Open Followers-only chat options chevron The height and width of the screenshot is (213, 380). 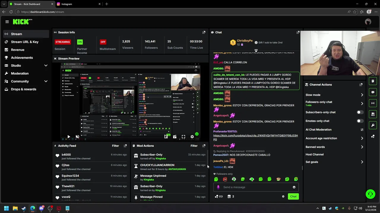pos(362,104)
